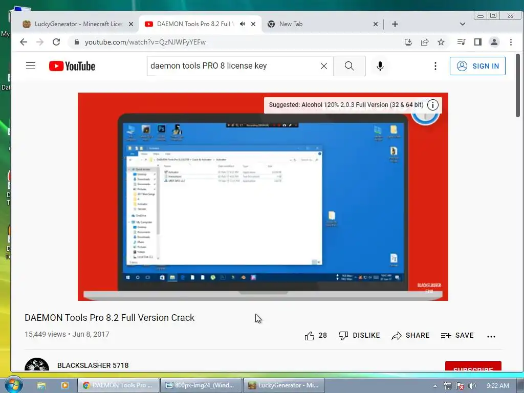
Task: Click the address bar URL
Action: [145, 42]
